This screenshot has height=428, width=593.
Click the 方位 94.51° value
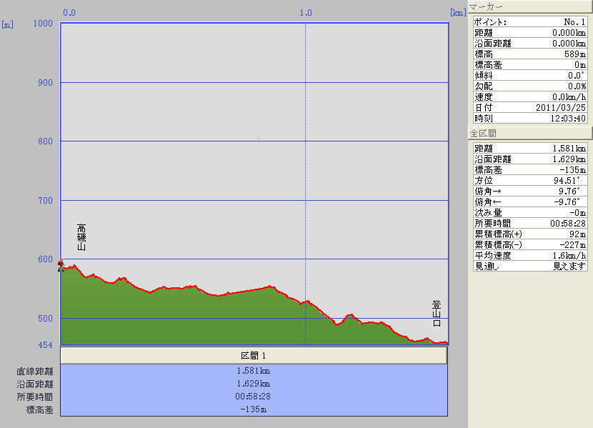[567, 180]
